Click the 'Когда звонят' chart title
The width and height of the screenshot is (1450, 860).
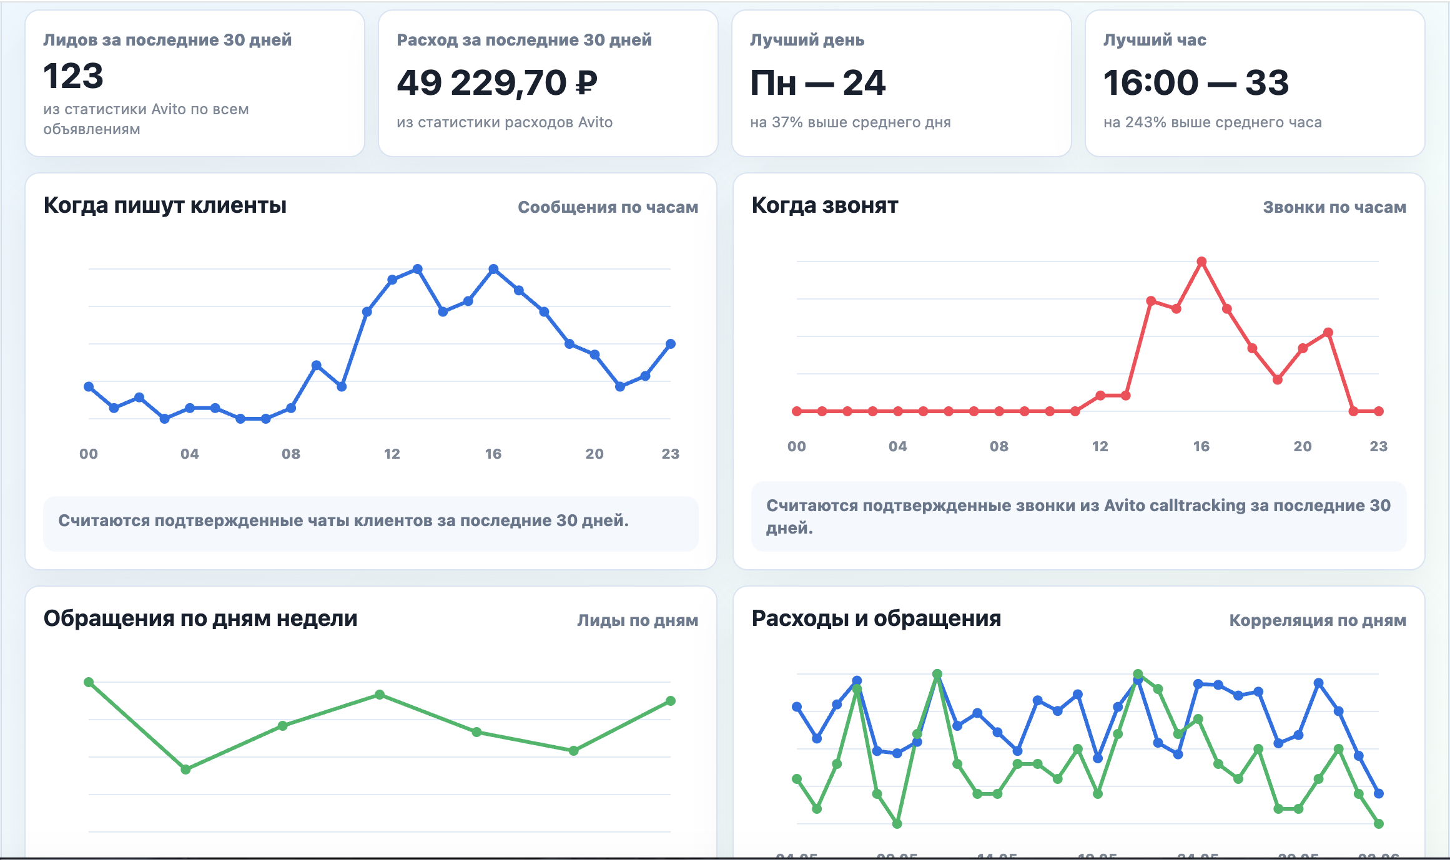point(825,205)
